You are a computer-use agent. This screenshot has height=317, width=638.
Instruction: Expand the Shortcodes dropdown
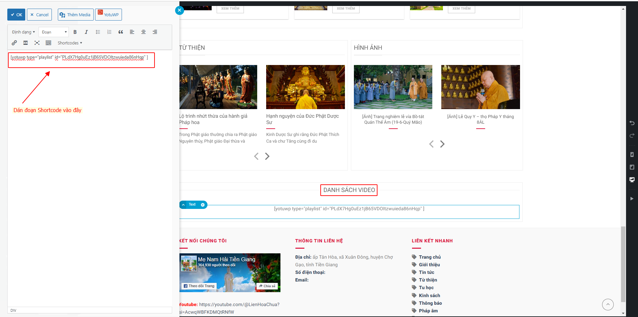click(70, 43)
